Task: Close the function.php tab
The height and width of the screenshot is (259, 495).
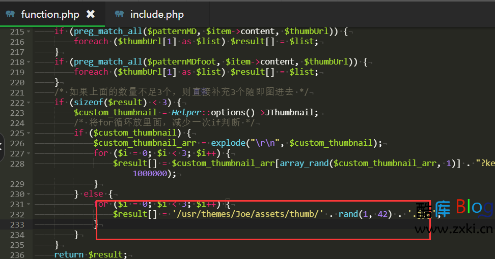Action: (91, 14)
